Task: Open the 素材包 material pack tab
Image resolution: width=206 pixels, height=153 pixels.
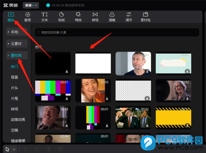Action: [x=146, y=17]
